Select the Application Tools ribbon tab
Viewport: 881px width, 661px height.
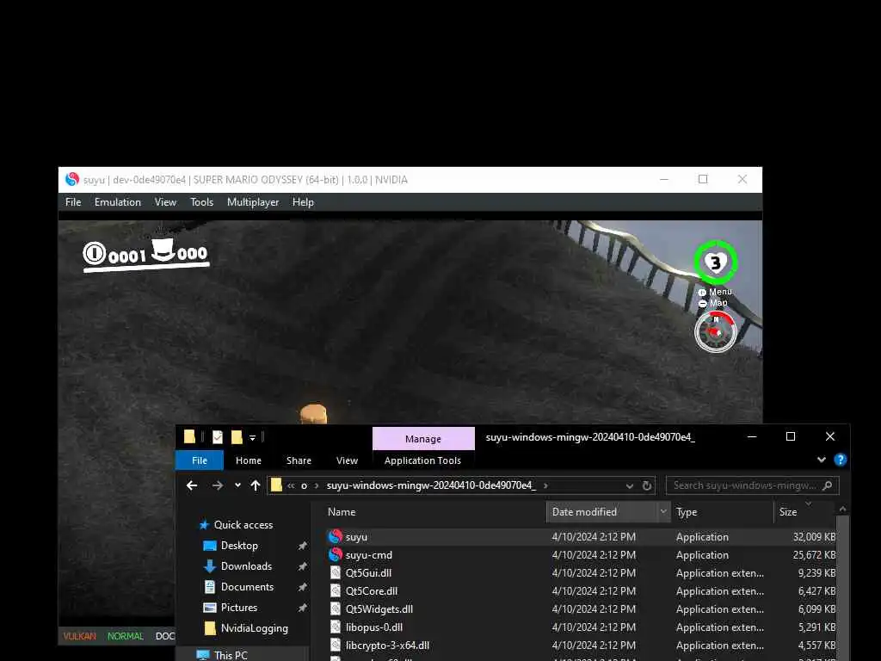coord(422,460)
